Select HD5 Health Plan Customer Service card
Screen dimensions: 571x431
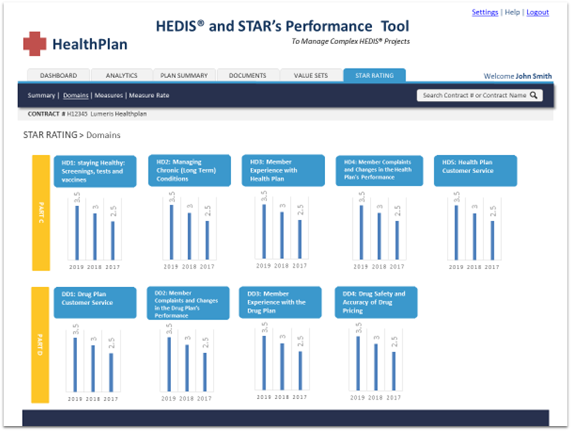pos(475,171)
